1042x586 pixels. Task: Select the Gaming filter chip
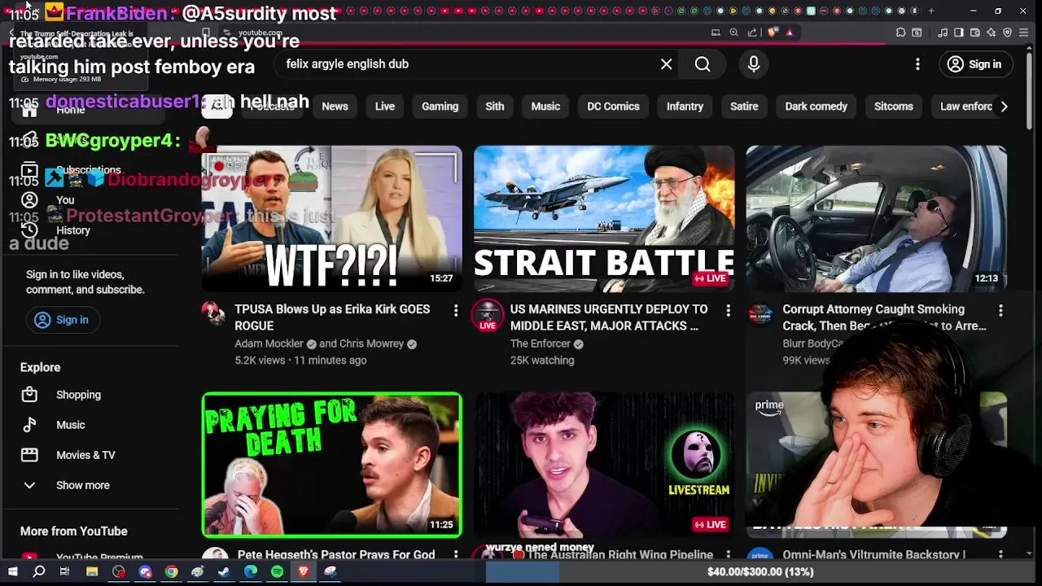(x=440, y=107)
